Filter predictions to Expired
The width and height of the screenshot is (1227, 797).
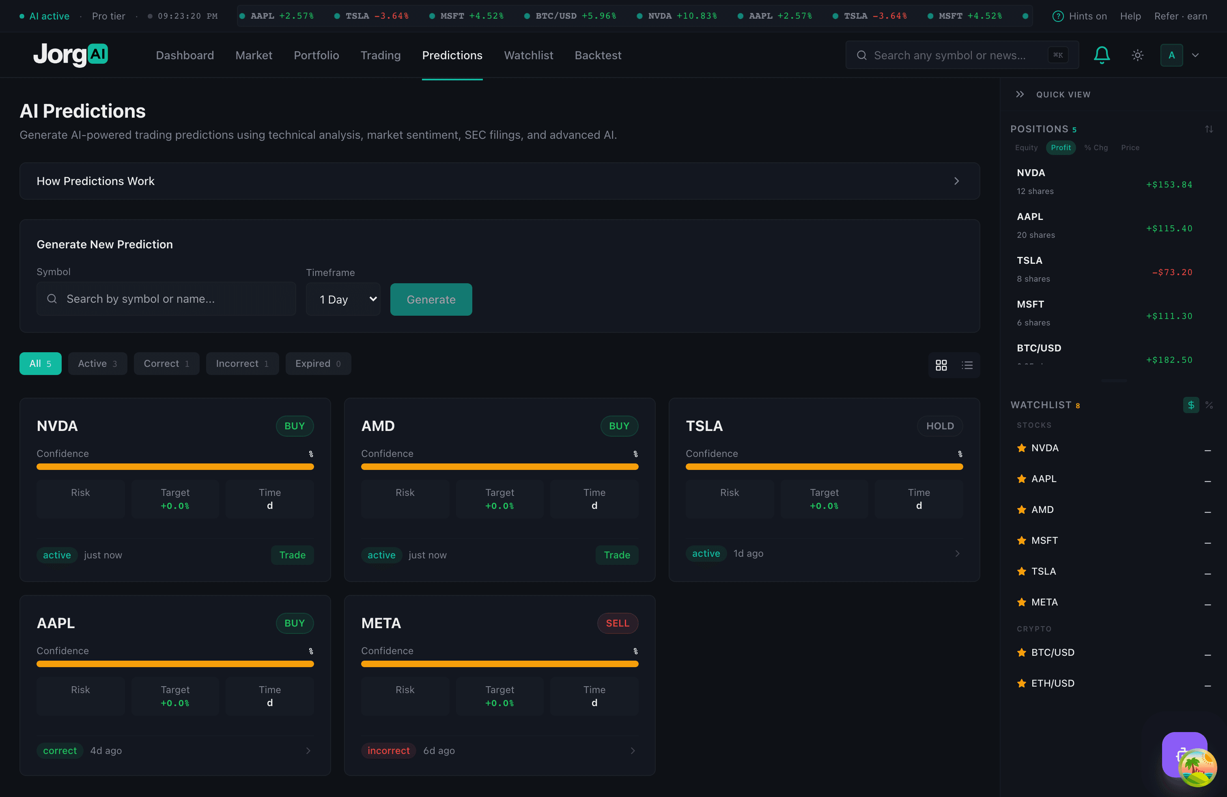click(318, 364)
